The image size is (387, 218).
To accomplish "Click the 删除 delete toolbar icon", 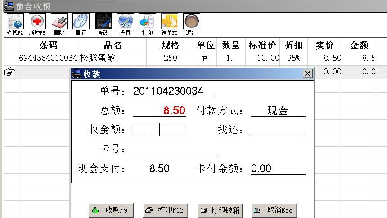I will (59, 24).
